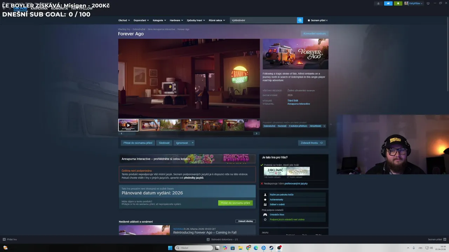449x252 pixels.
Task: Open the Seznam přátel friends list
Action: click(x=436, y=239)
